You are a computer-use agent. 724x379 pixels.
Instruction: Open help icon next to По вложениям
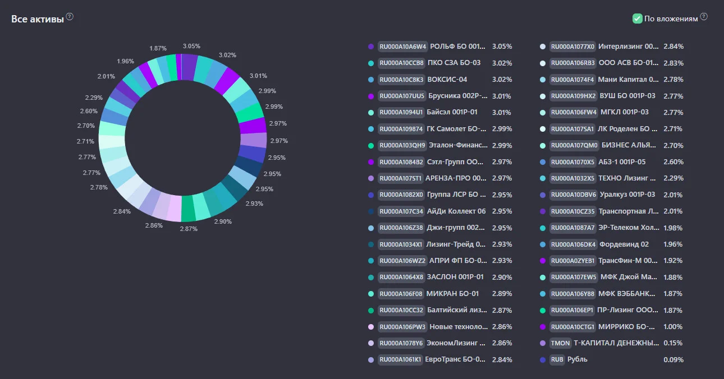click(704, 17)
